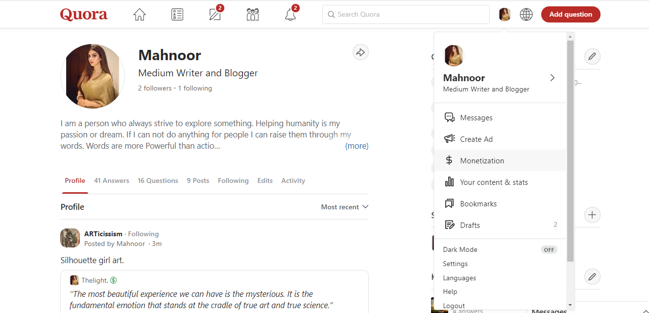Click the Bookmarks icon in menu
This screenshot has height=313, width=649.
tap(449, 203)
